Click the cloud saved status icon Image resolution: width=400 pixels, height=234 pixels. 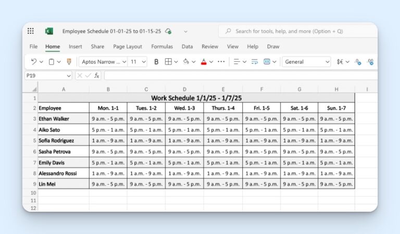click(168, 31)
